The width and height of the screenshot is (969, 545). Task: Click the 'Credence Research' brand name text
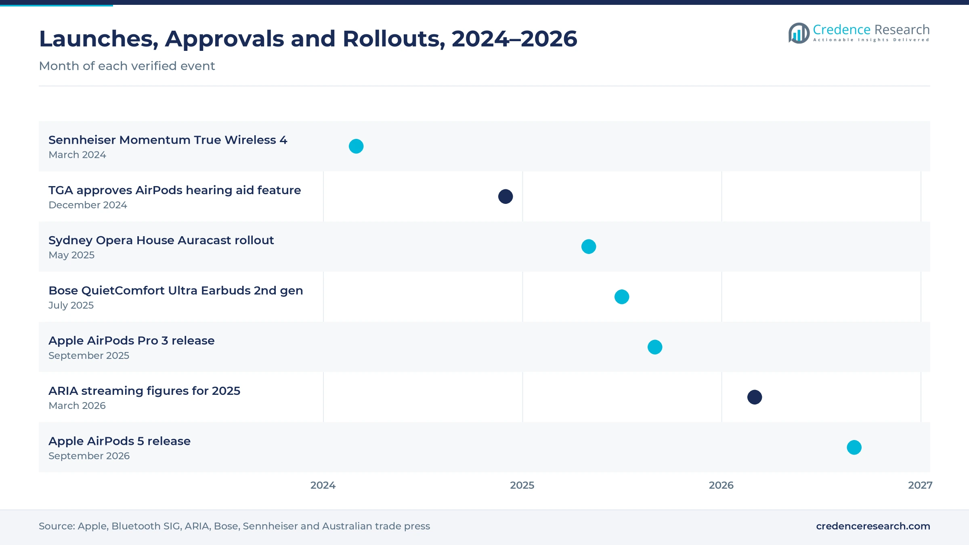(871, 29)
